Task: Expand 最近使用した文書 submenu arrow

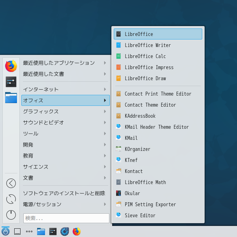Action: click(x=105, y=74)
